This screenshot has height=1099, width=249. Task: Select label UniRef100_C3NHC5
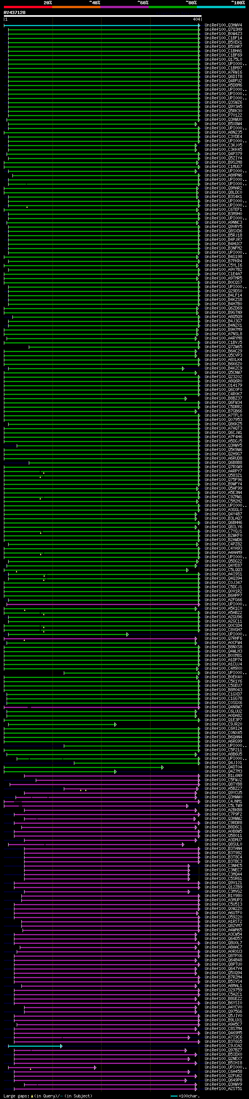[223, 865]
